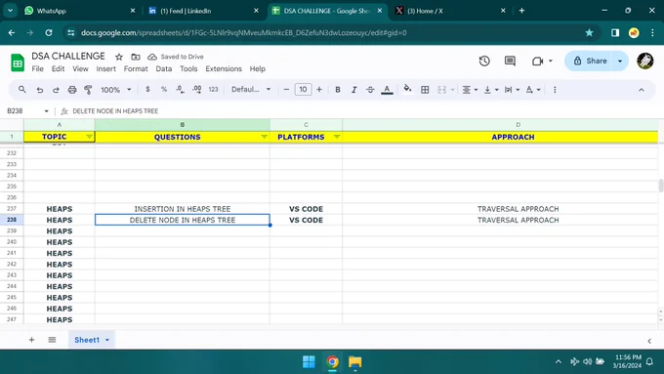664x374 pixels.
Task: Increase decimal places in toolbar
Action: [x=197, y=90]
